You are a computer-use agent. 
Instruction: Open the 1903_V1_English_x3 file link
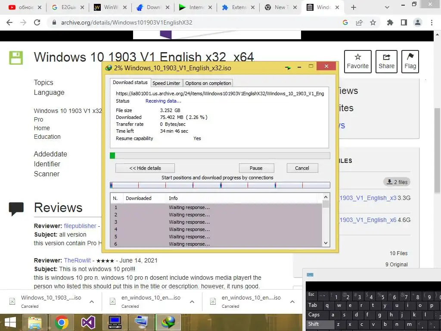tap(368, 198)
